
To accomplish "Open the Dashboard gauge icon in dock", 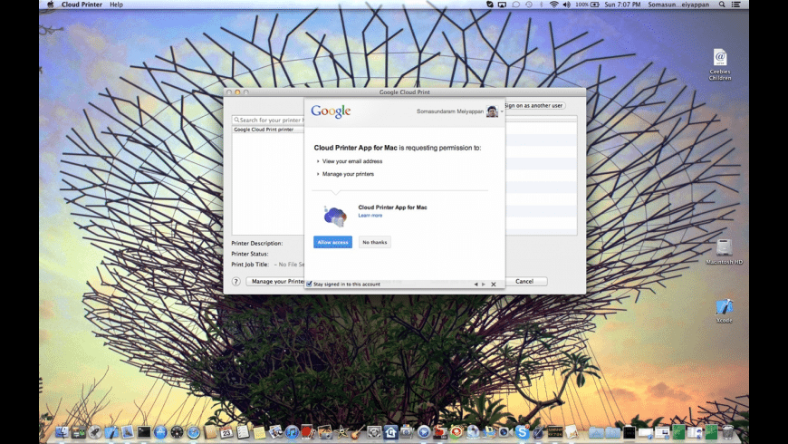I will [177, 431].
